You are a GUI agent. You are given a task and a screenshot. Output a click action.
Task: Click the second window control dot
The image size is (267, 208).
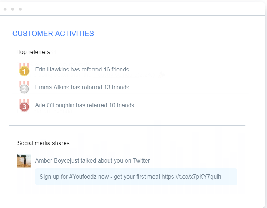pos(12,9)
